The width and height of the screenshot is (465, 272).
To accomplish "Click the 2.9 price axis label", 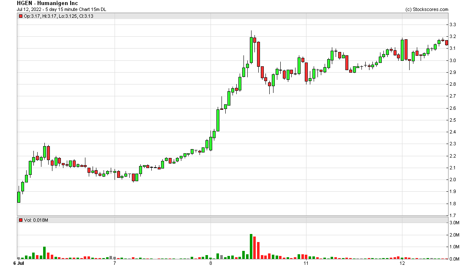I will coord(453,72).
